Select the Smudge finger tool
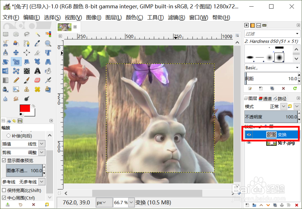The image size is (302, 209). click(x=16, y=98)
